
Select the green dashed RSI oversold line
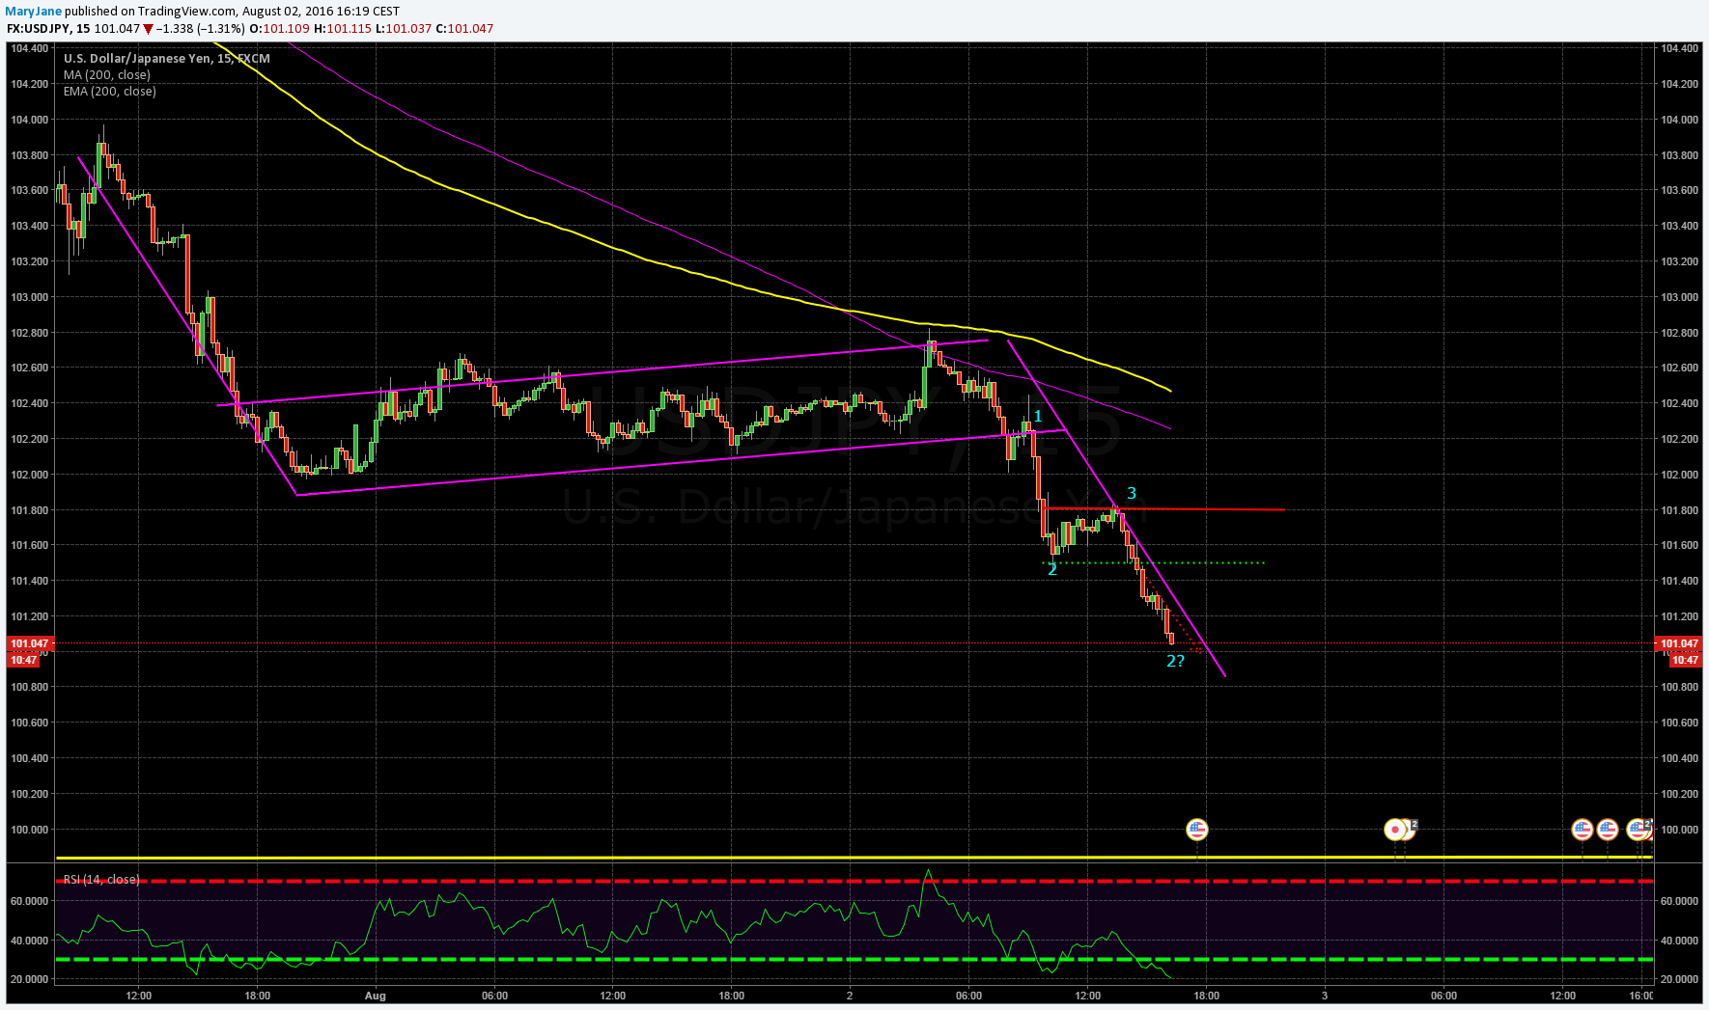854,959
